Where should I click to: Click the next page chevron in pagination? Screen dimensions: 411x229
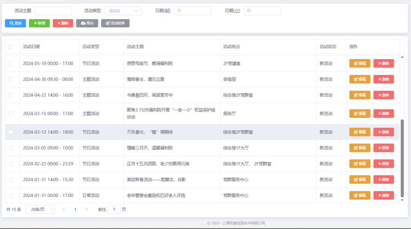[86, 210]
